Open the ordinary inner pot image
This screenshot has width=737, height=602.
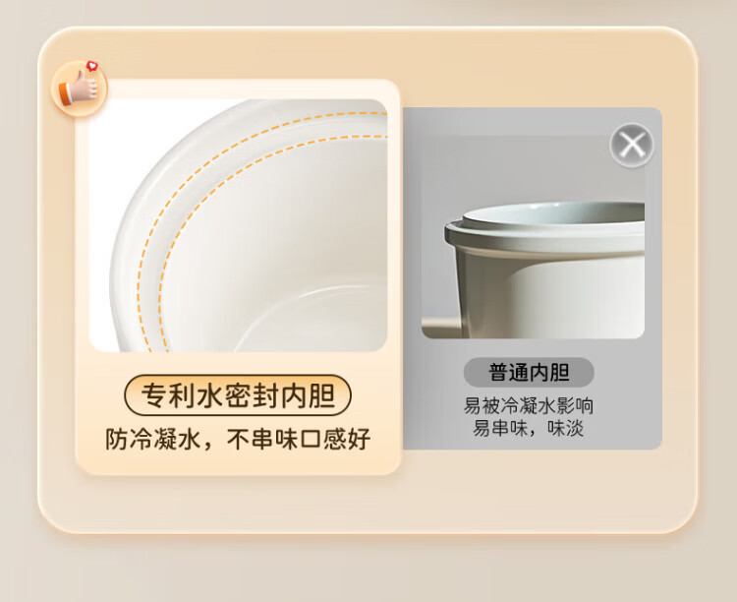(533, 237)
